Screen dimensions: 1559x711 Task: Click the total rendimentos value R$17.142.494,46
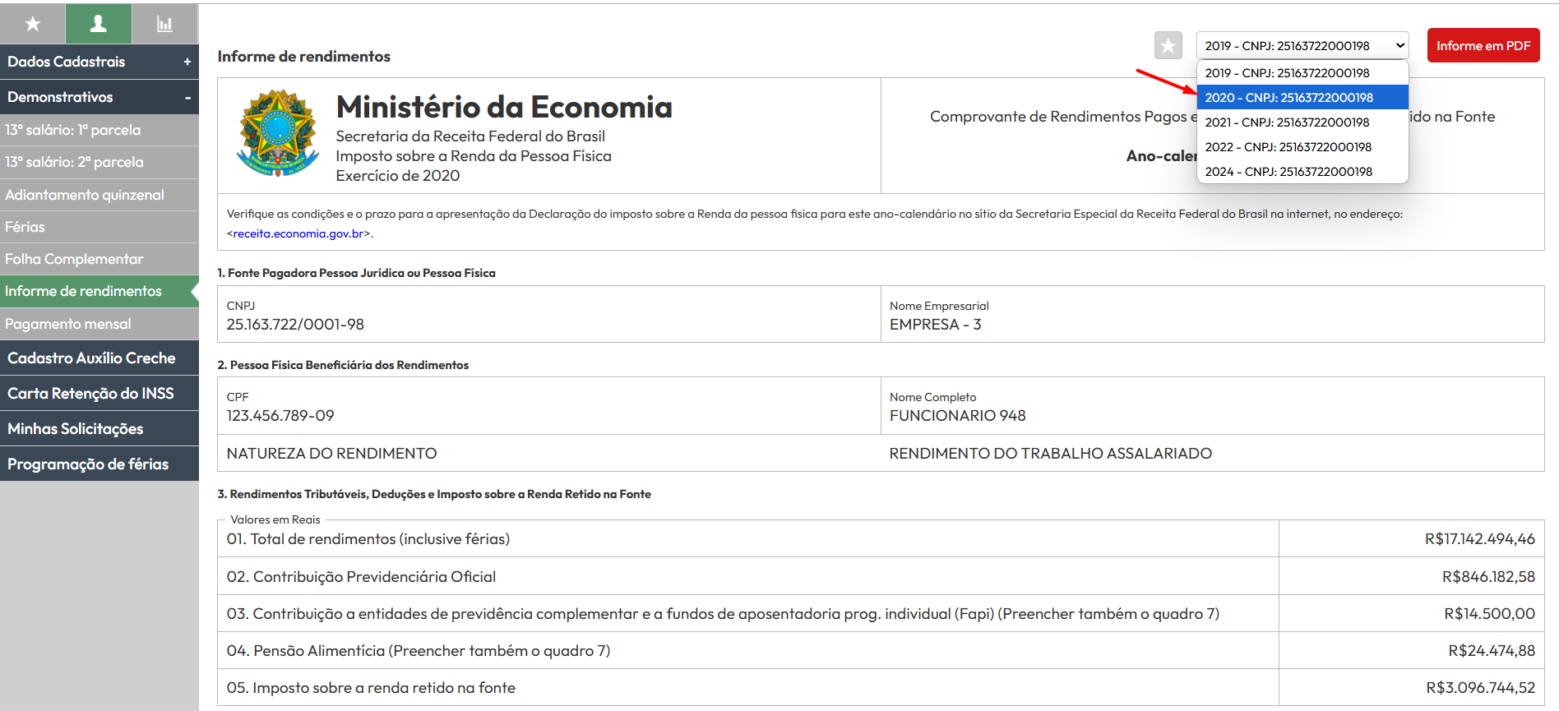pyautogui.click(x=1479, y=539)
